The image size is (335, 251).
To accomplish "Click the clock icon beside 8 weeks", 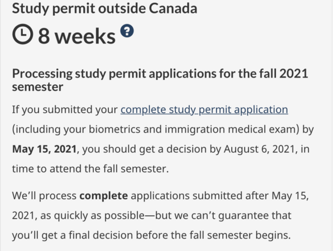I will 23,34.
